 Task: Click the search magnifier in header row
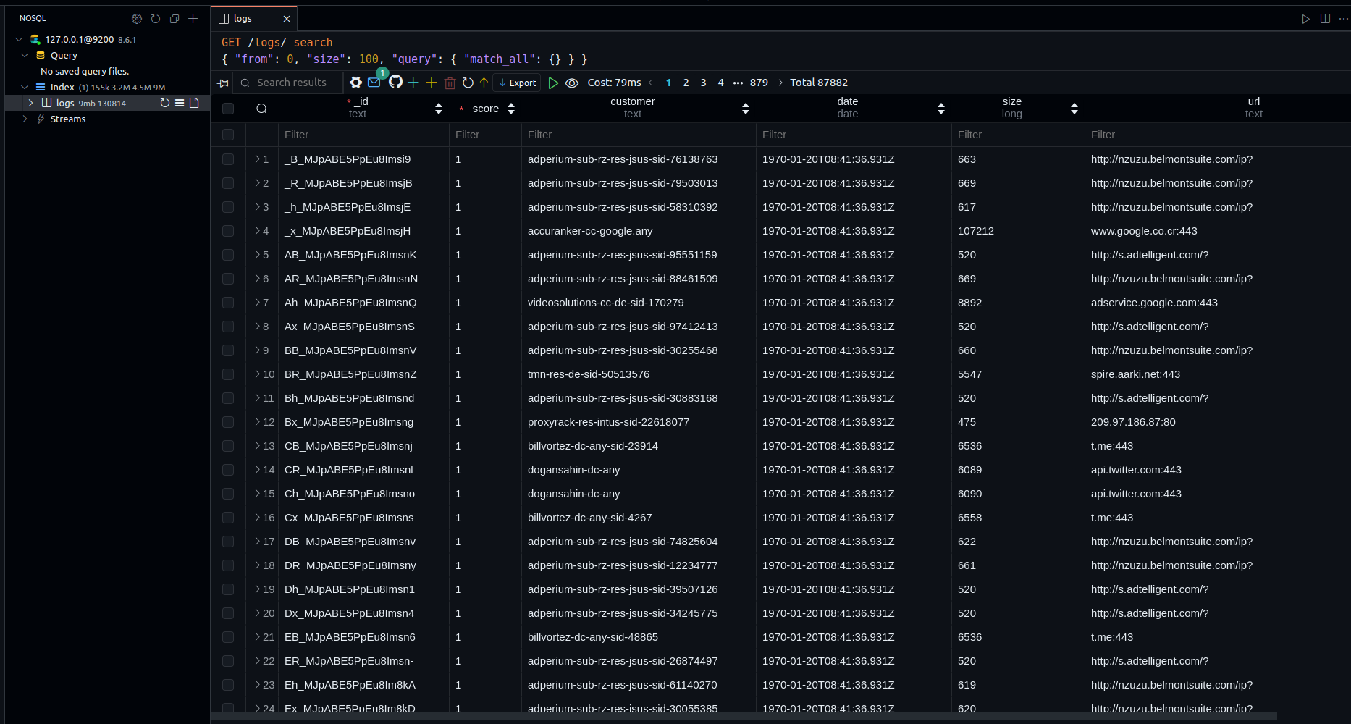click(x=262, y=109)
